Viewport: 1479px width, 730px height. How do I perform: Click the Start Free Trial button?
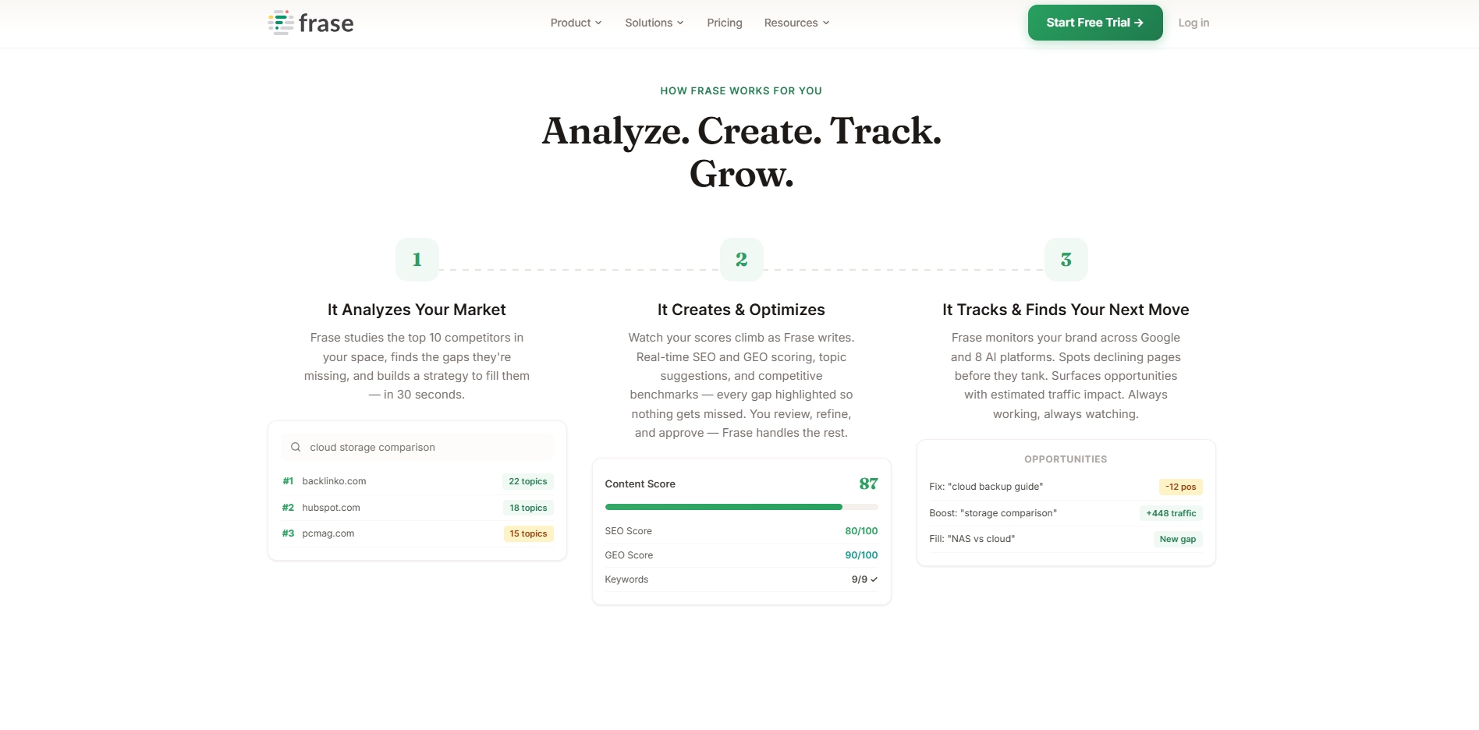pyautogui.click(x=1094, y=23)
